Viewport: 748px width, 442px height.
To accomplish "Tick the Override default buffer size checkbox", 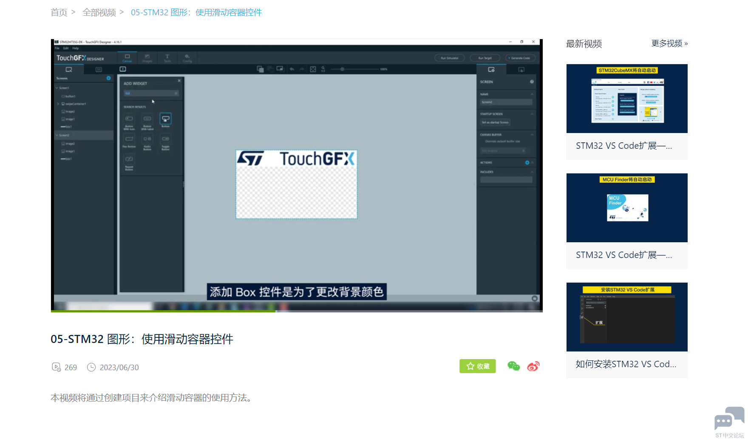I will tap(483, 141).
